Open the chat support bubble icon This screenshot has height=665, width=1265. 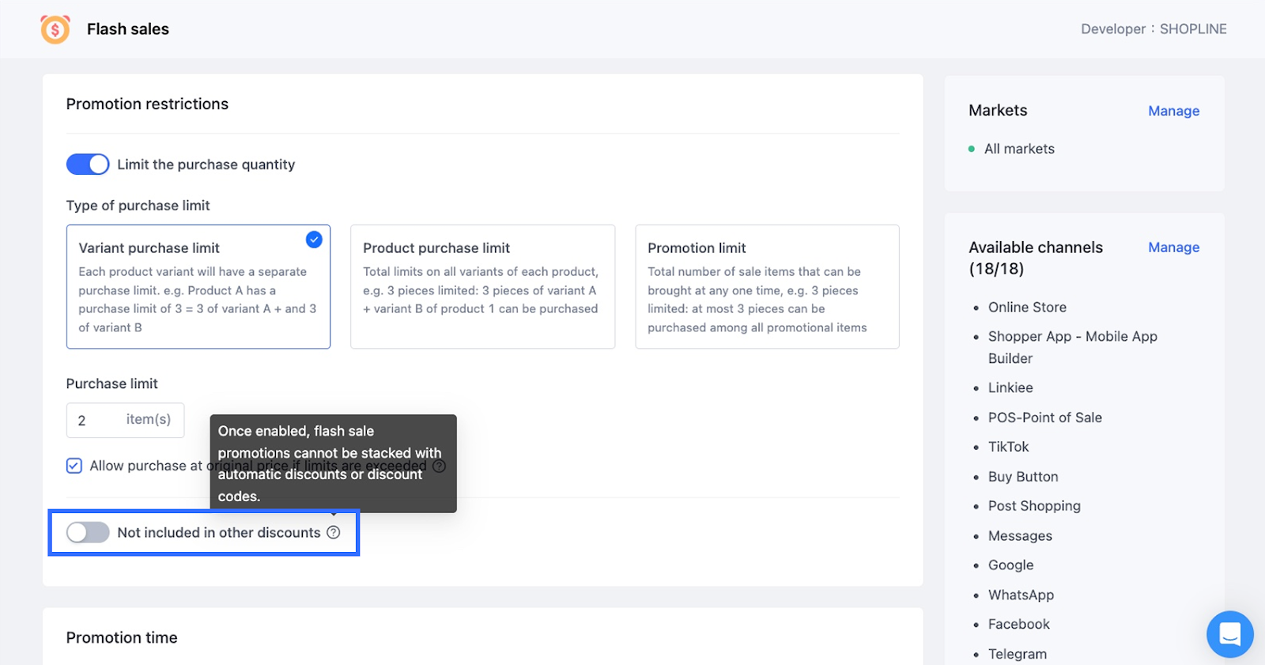pyautogui.click(x=1229, y=633)
